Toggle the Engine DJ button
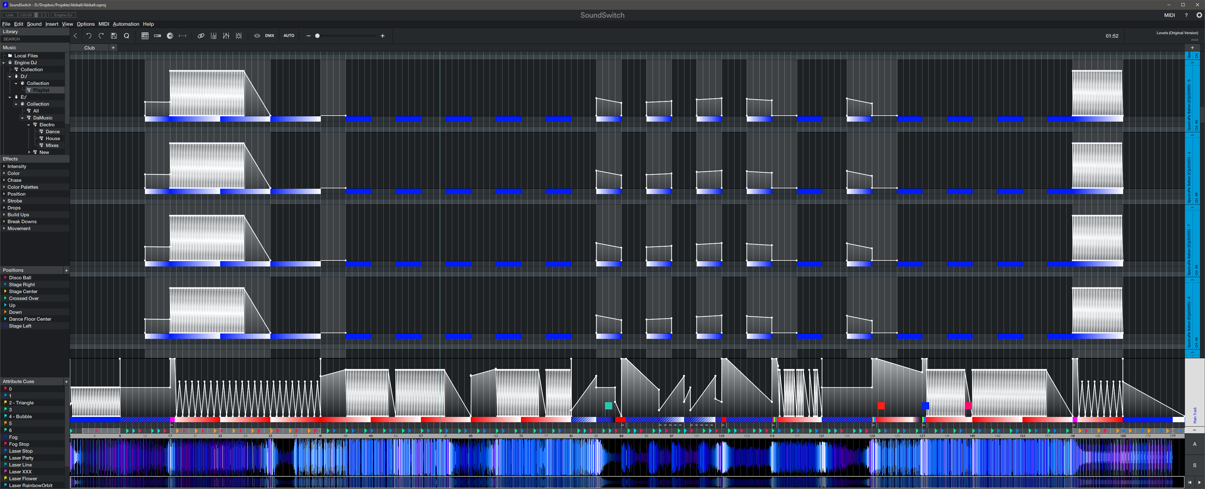The image size is (1205, 489). coord(63,15)
